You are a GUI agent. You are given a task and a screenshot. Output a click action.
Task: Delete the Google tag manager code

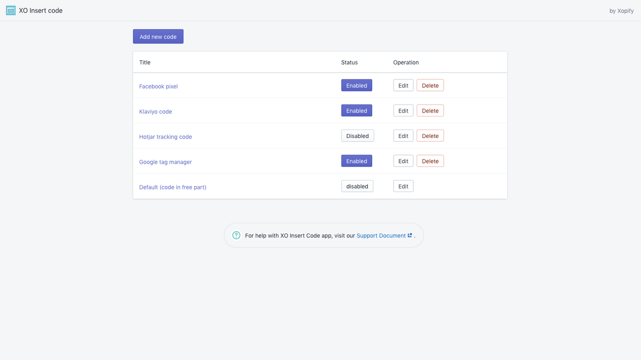tap(430, 161)
